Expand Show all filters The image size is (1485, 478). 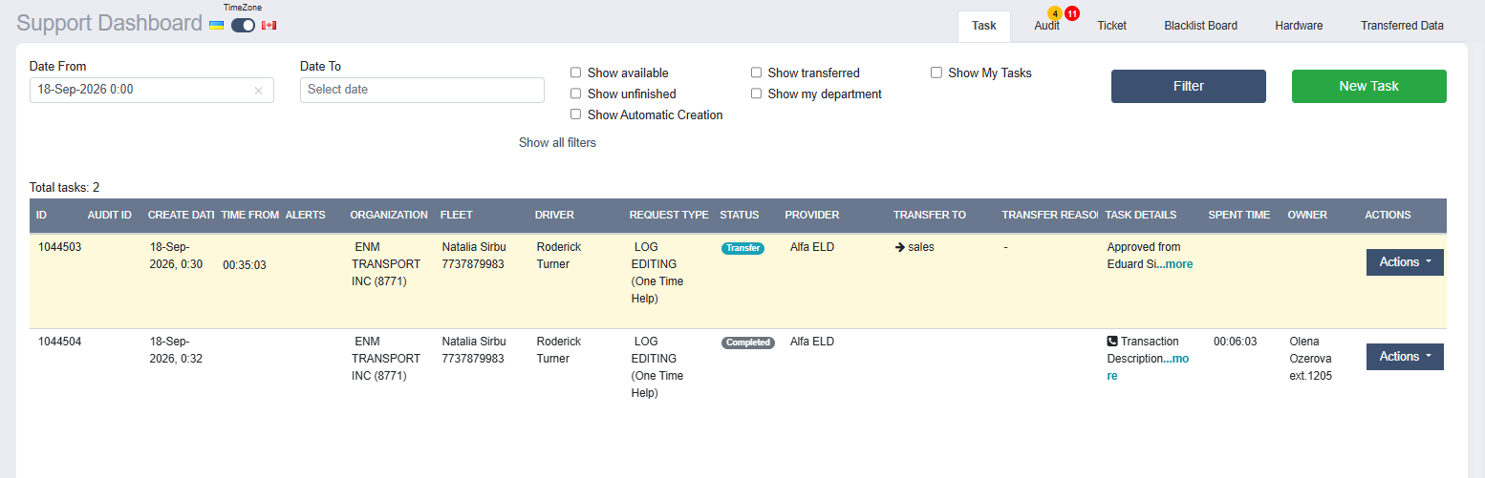pos(557,142)
